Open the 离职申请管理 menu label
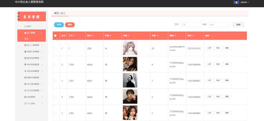Image resolution: width=264 pixels, height=121 pixels. 33,77
